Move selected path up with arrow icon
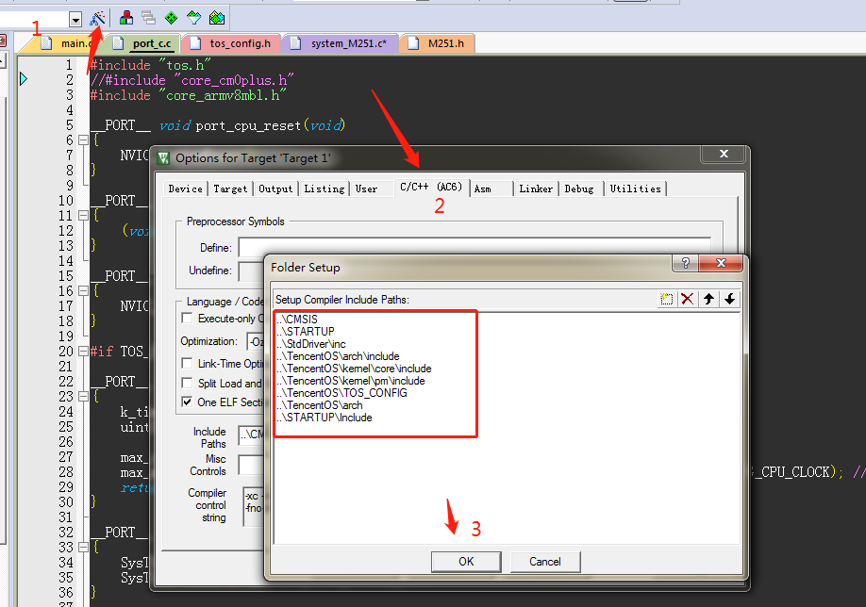 point(708,299)
